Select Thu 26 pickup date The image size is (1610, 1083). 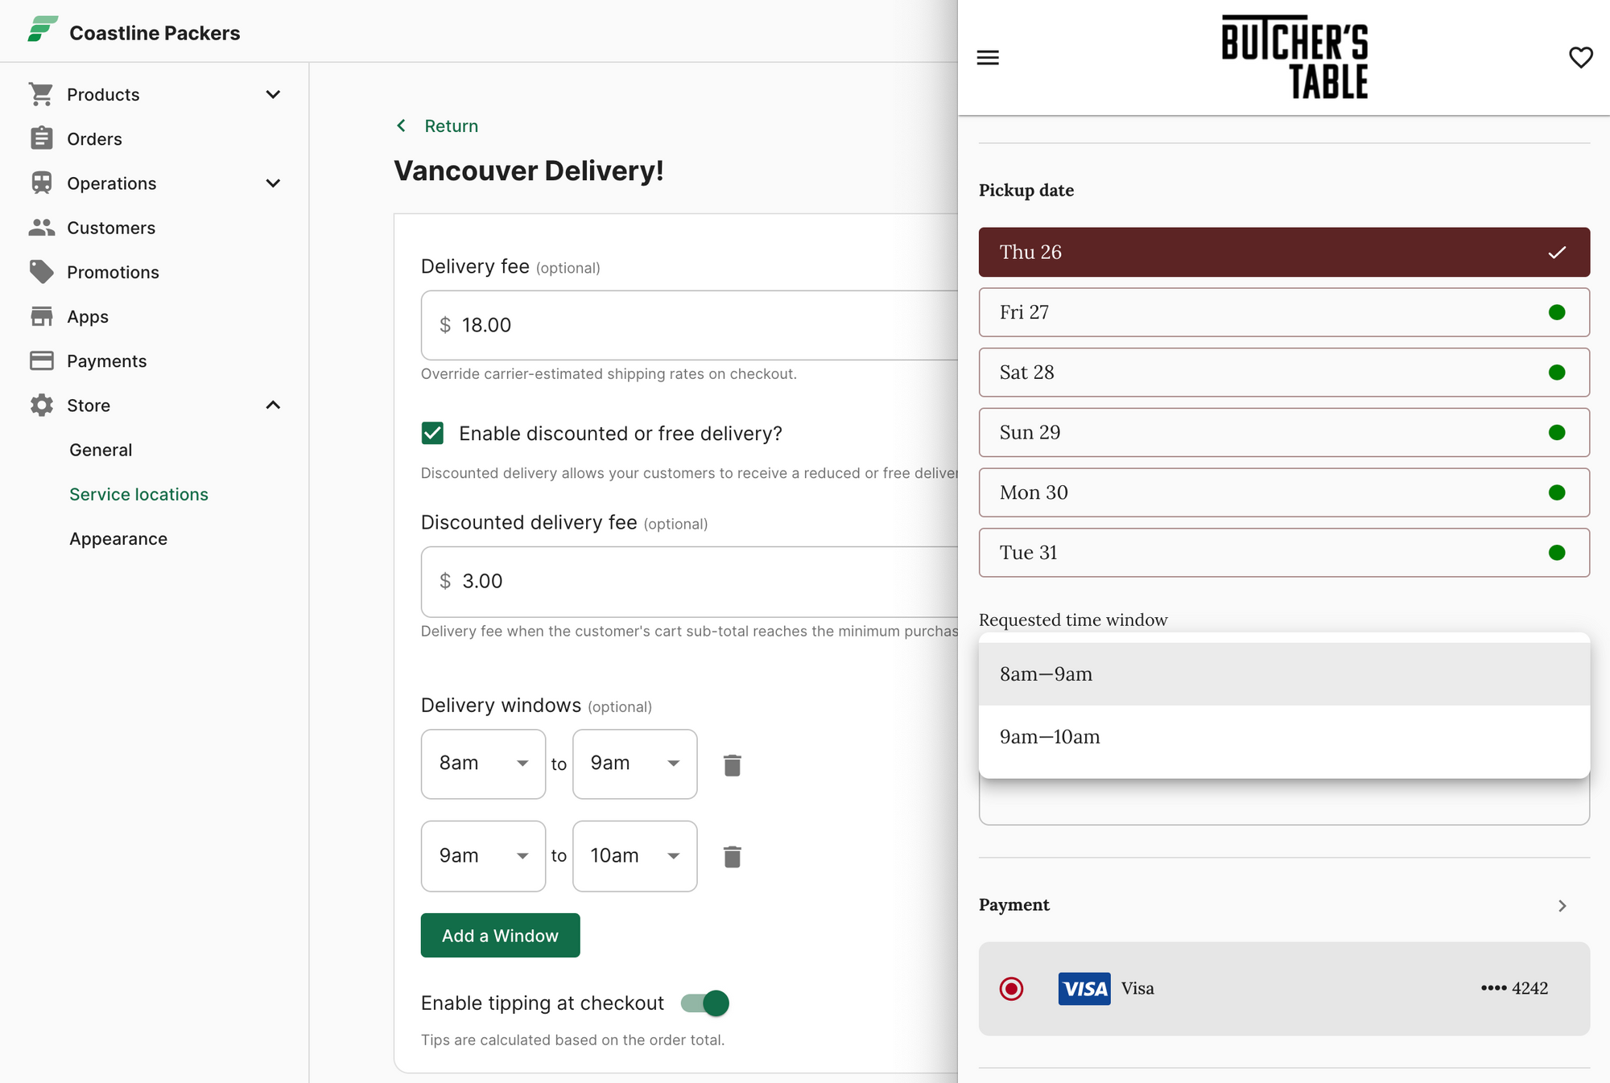click(1284, 252)
